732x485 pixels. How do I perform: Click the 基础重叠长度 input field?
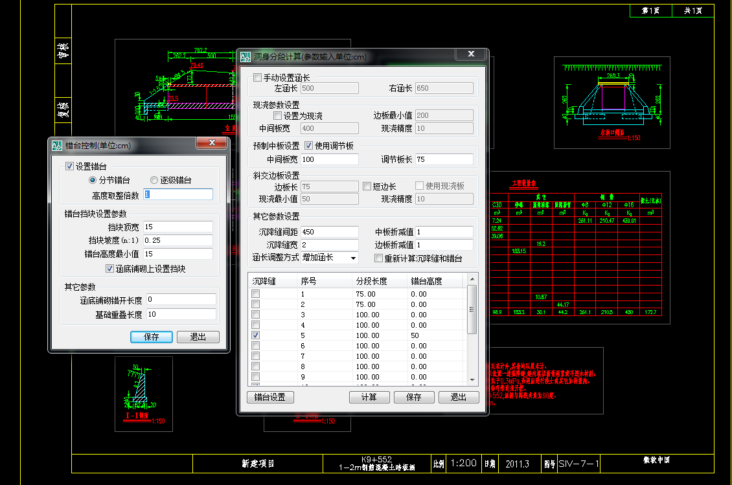point(181,314)
